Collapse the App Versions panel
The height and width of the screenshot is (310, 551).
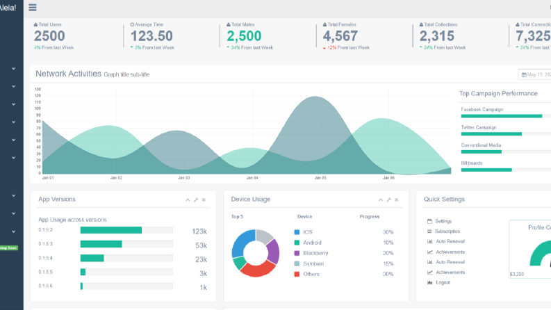coord(188,199)
